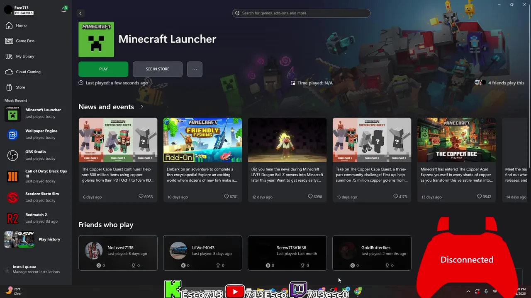
Task: Open the My Library sidebar icon
Action: click(x=9, y=56)
